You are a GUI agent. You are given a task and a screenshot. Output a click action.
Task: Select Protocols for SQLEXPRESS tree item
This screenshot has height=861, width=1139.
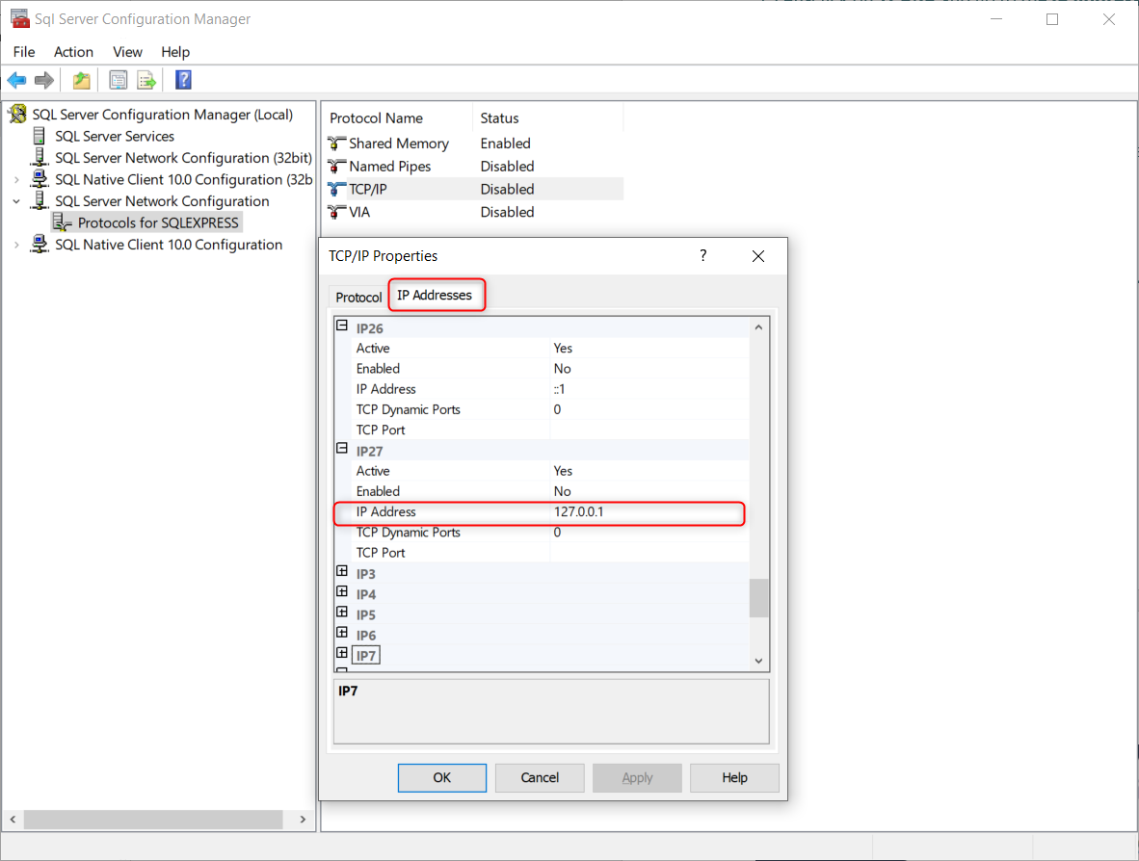click(158, 222)
